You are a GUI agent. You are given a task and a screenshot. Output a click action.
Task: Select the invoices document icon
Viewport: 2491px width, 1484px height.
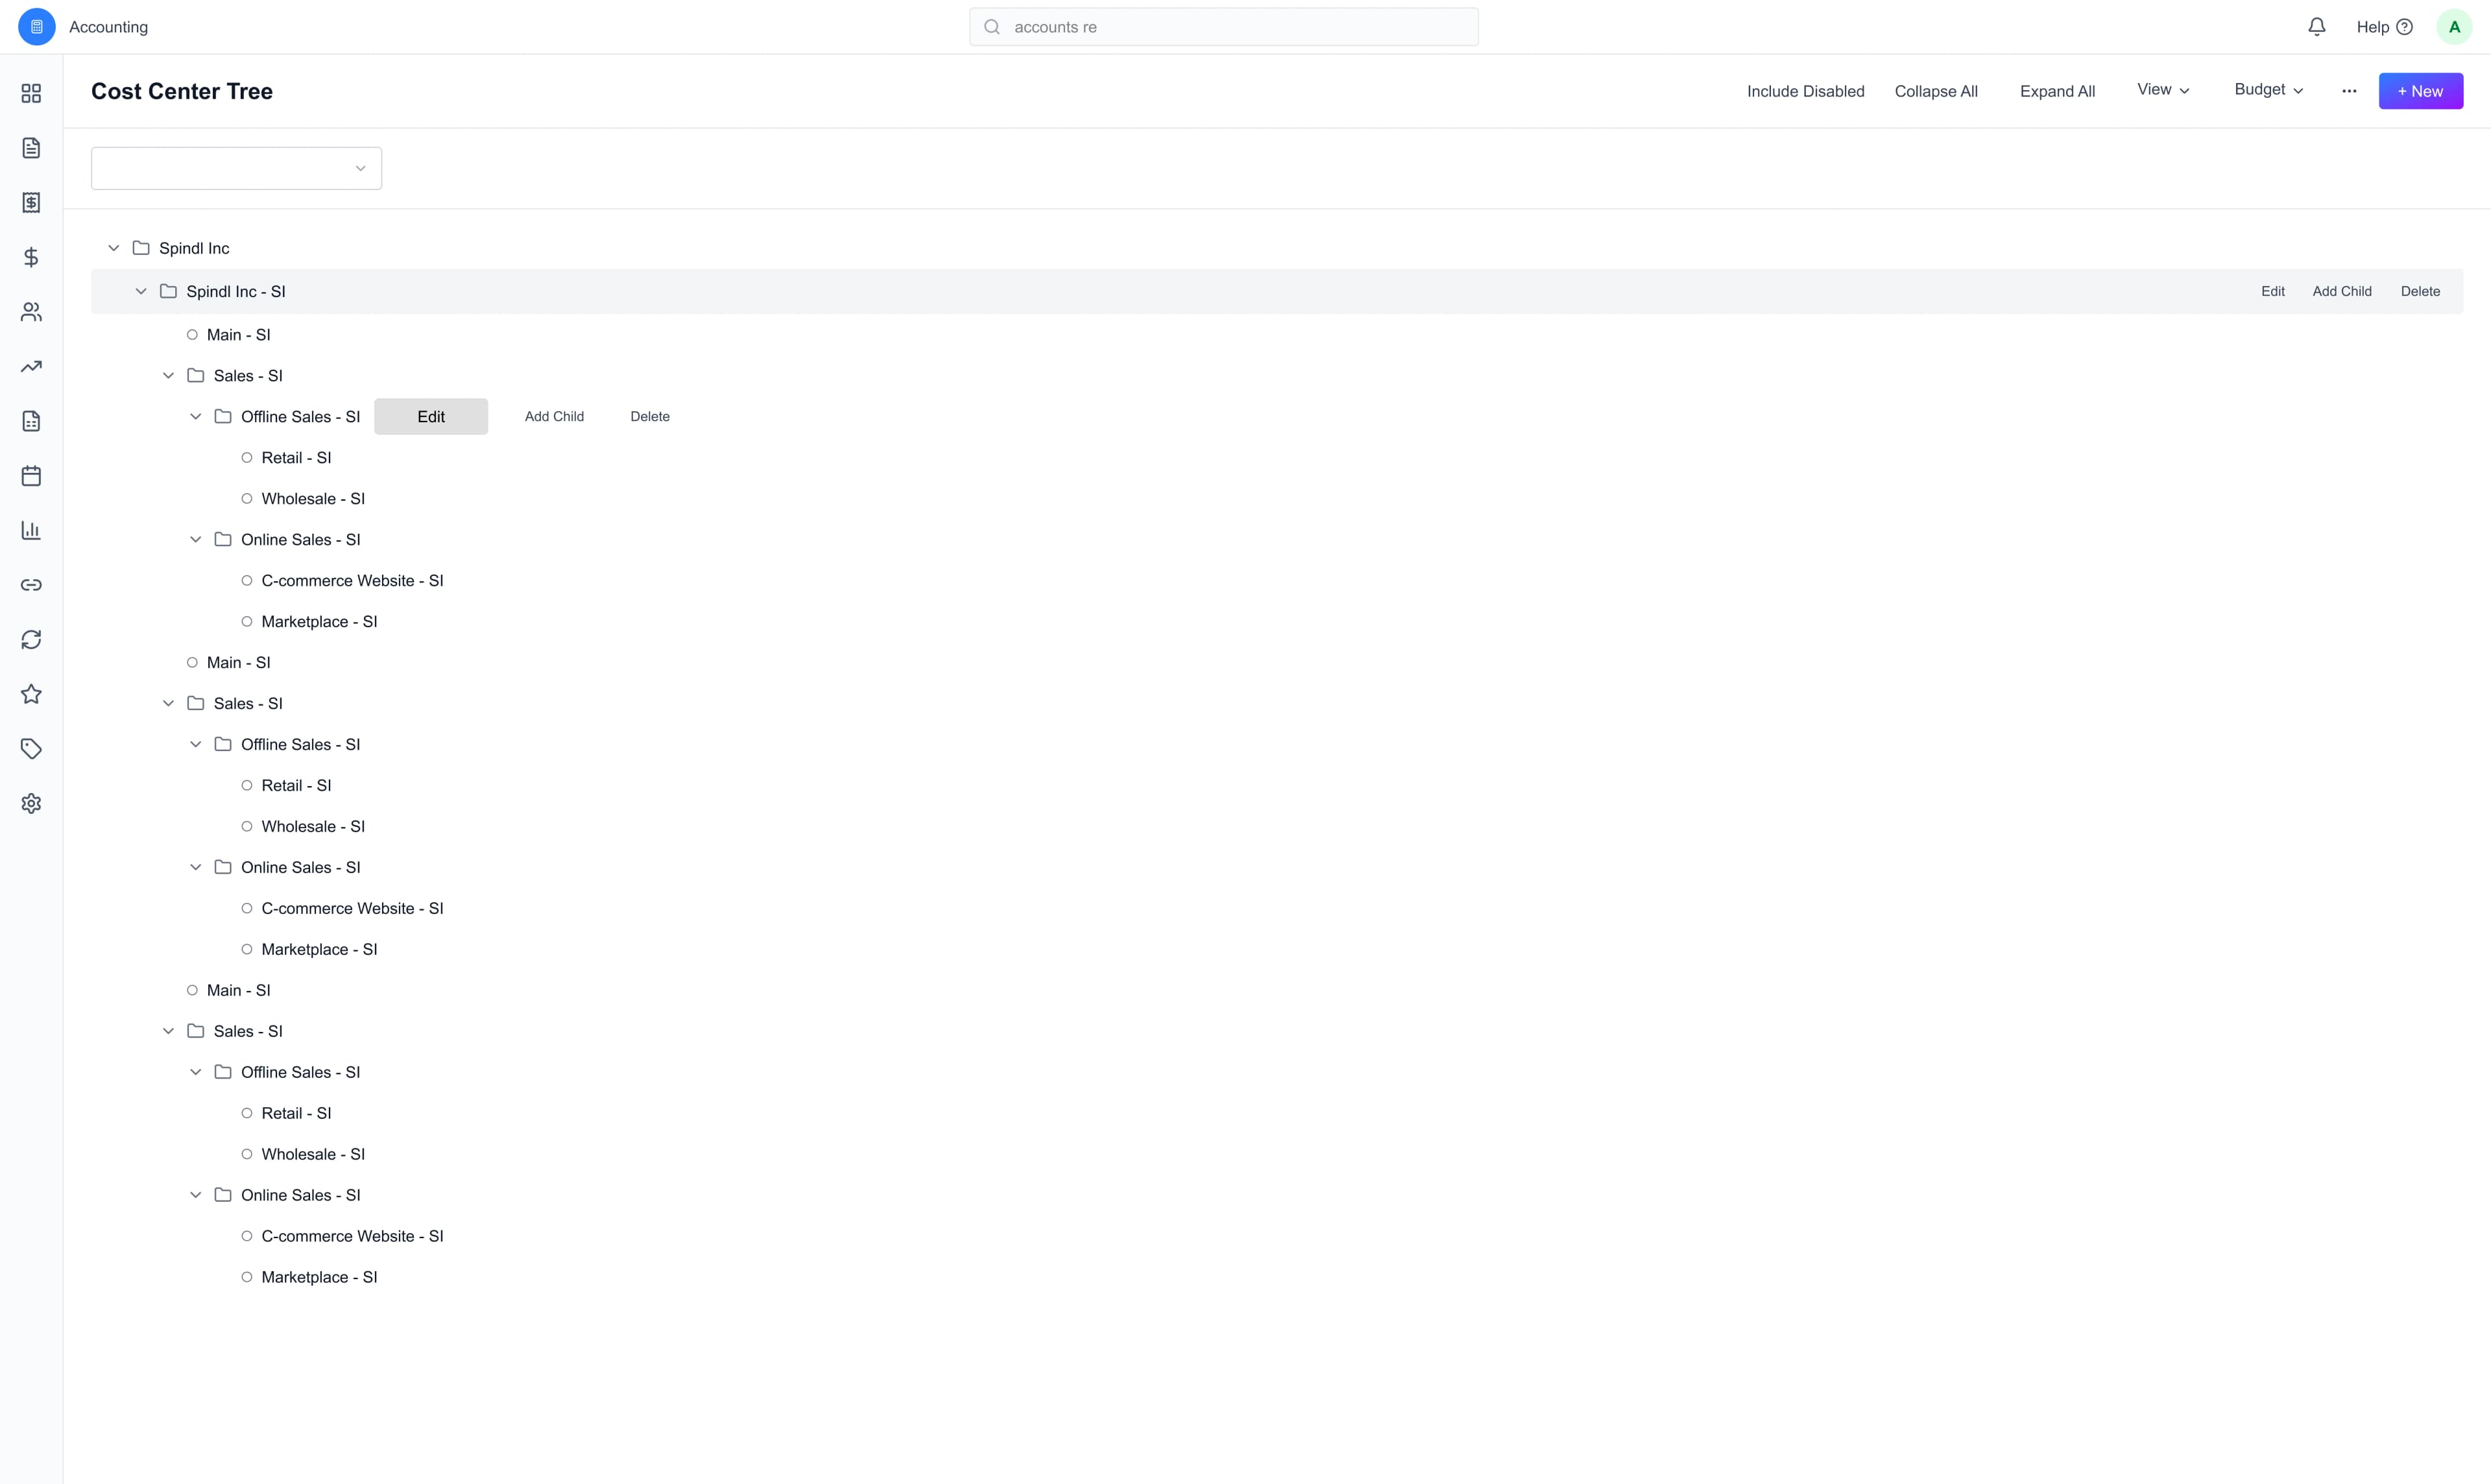tap(31, 147)
